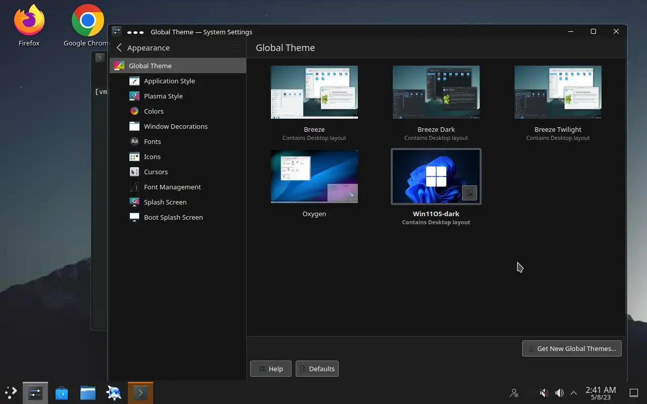This screenshot has width=647, height=404.
Task: Open Firefox desktop shortcut
Action: pyautogui.click(x=29, y=25)
